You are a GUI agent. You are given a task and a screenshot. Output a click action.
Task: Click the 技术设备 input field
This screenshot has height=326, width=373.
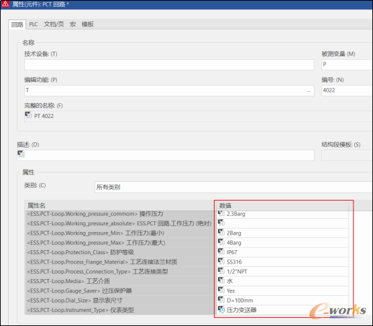tap(169, 64)
